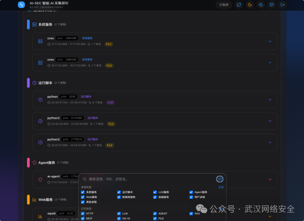Click the 运行脚本 section clock icon
This screenshot has width=304, height=221.
(x=34, y=83)
